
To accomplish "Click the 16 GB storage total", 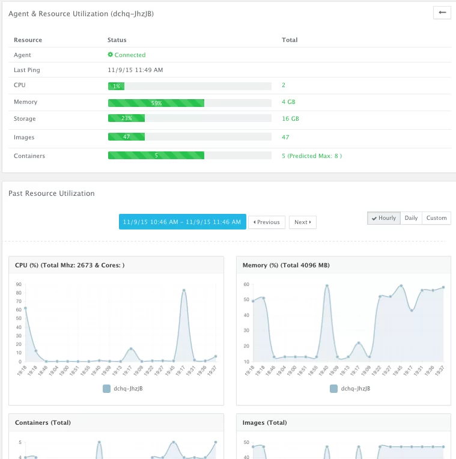I will [290, 118].
